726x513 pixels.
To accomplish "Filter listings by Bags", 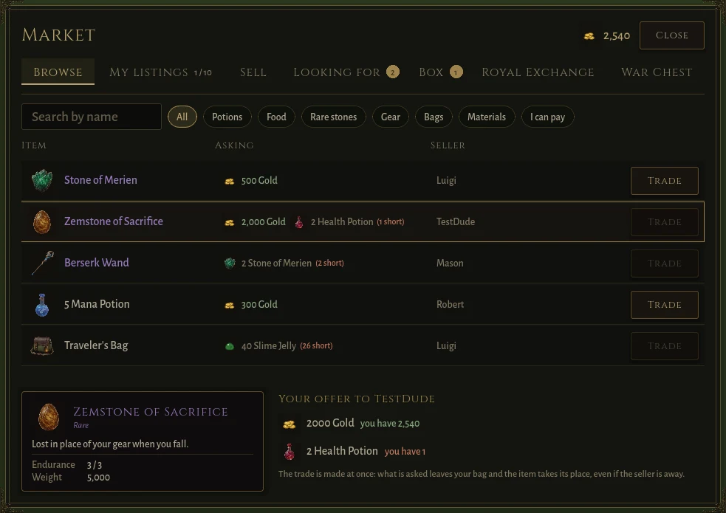I will (x=434, y=117).
